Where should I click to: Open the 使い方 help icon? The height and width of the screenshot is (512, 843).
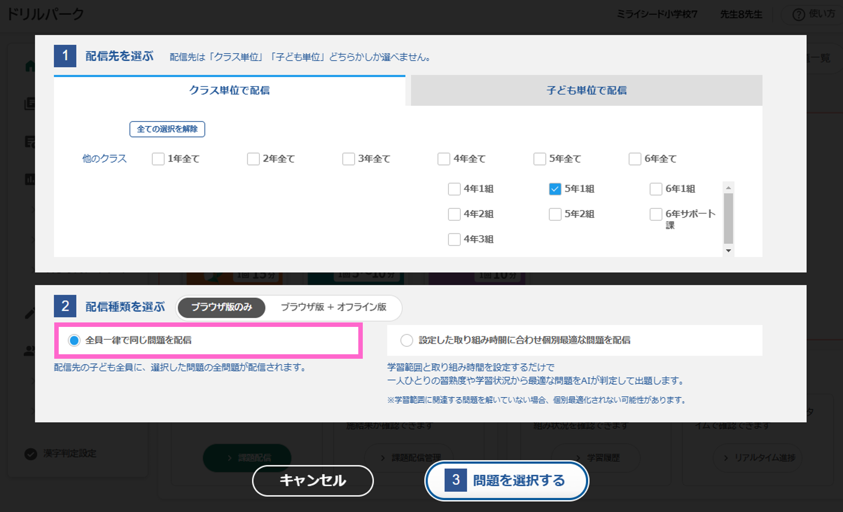tap(799, 15)
